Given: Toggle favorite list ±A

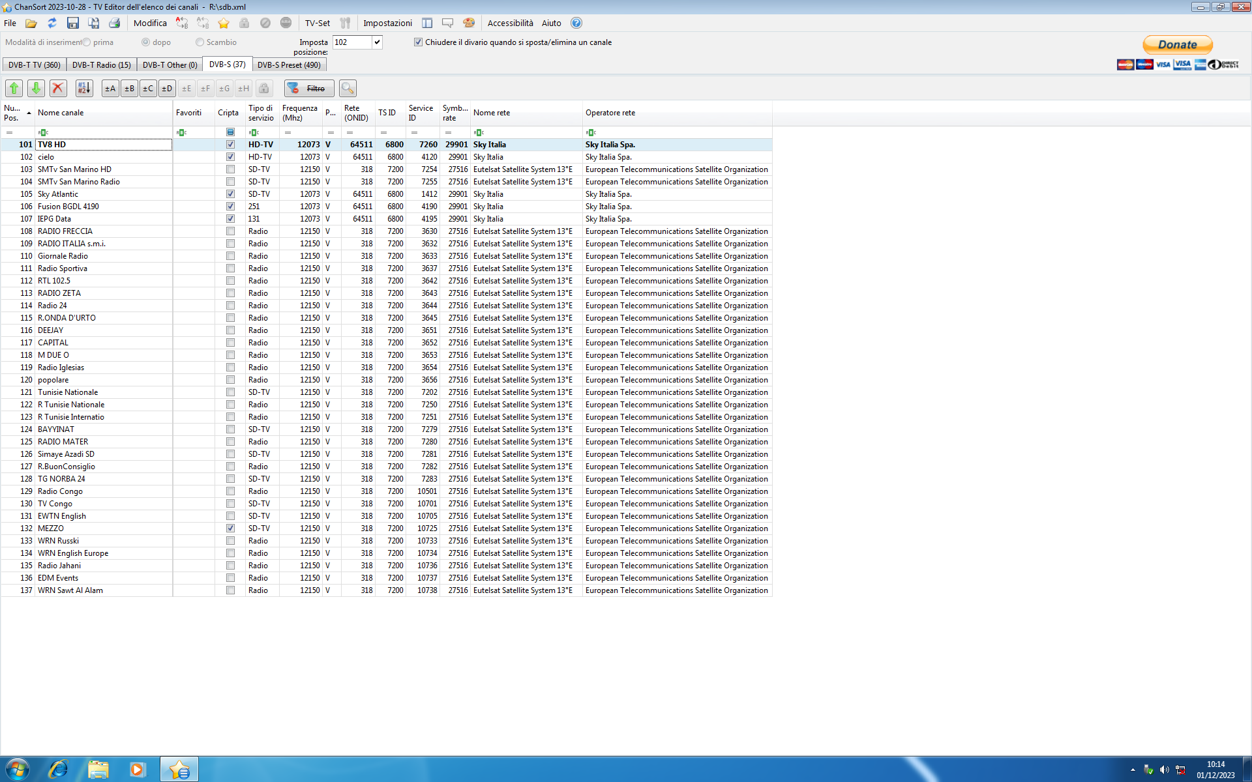Looking at the screenshot, I should pos(110,88).
